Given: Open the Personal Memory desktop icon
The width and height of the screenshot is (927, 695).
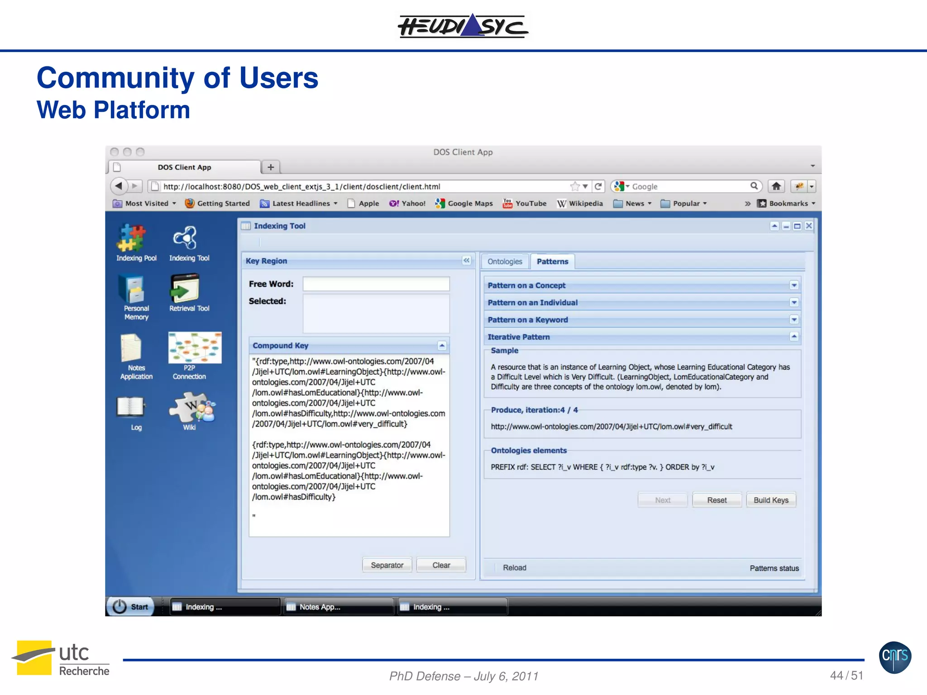Looking at the screenshot, I should click(136, 297).
